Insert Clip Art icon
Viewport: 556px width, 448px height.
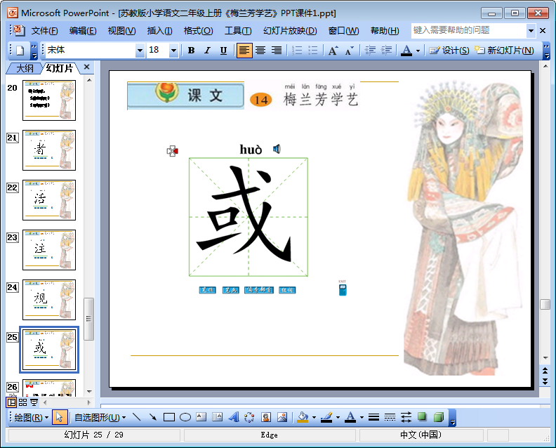tap(266, 417)
